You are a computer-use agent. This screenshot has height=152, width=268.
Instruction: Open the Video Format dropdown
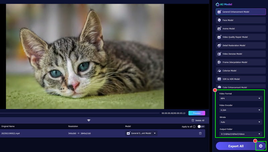(241, 99)
